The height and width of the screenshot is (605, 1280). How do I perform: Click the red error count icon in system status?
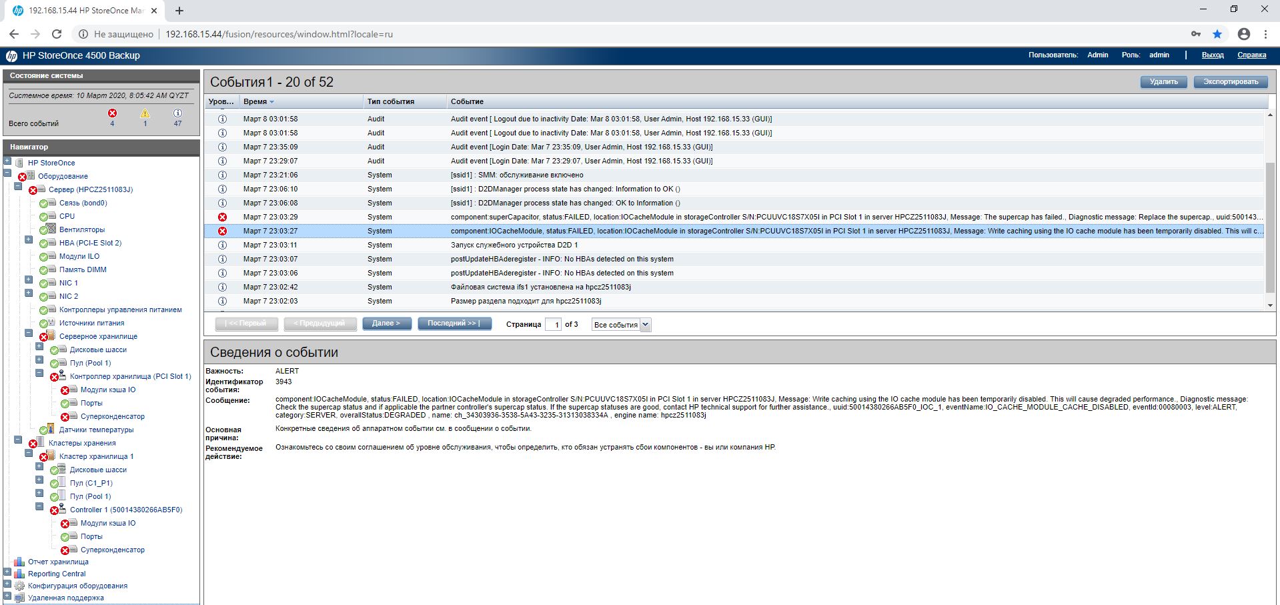112,113
